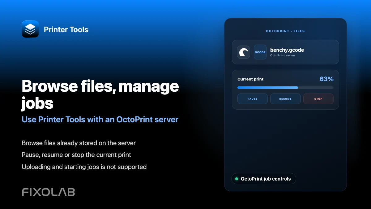Viewport: 371px width, 209px height.
Task: Click the Printer Tools layered app icon
Action: 30,29
